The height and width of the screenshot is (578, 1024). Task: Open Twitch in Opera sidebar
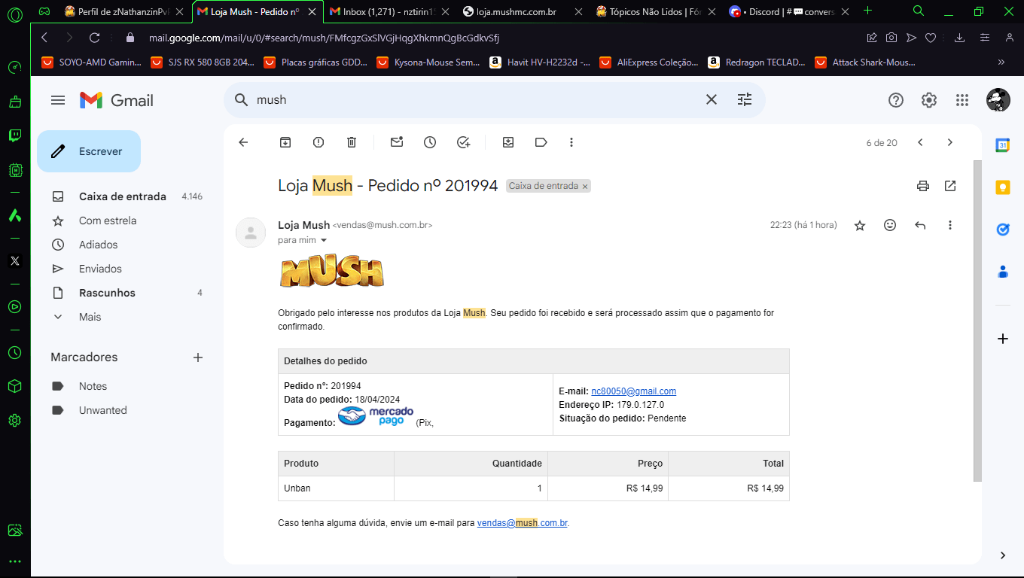click(15, 135)
